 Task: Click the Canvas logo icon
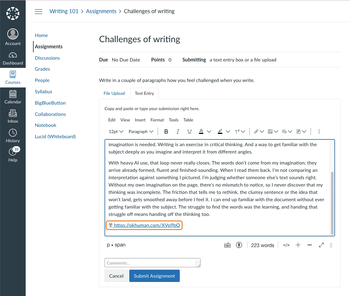click(13, 13)
